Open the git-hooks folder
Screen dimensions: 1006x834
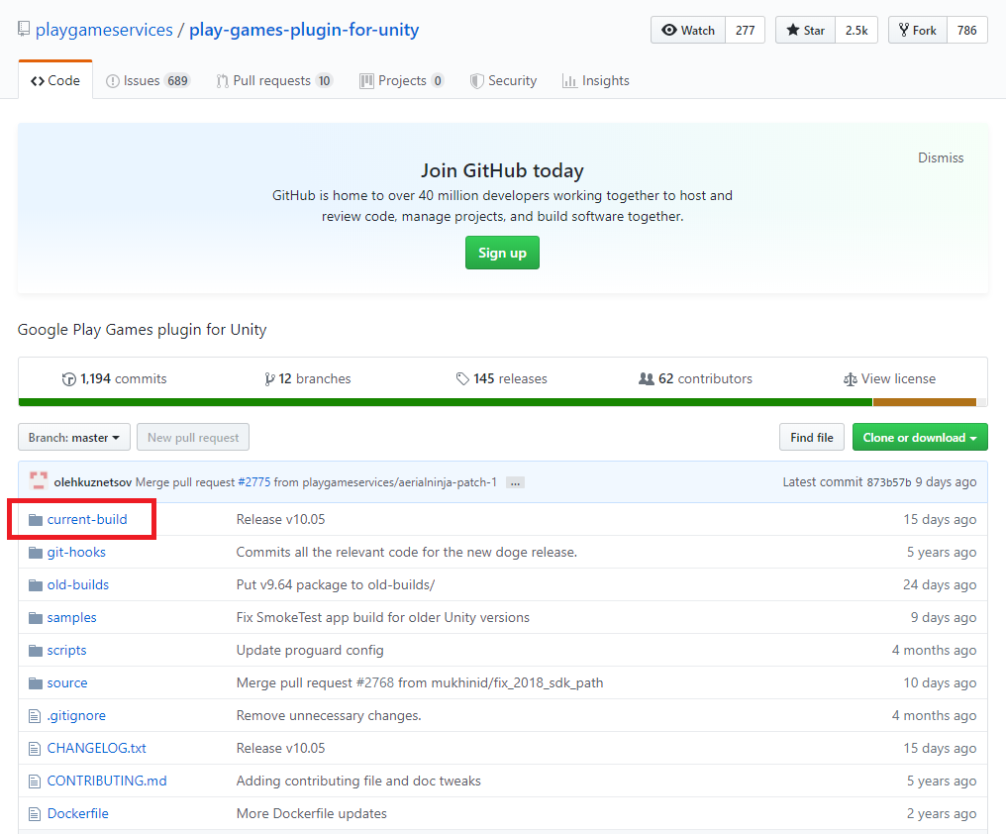[76, 552]
